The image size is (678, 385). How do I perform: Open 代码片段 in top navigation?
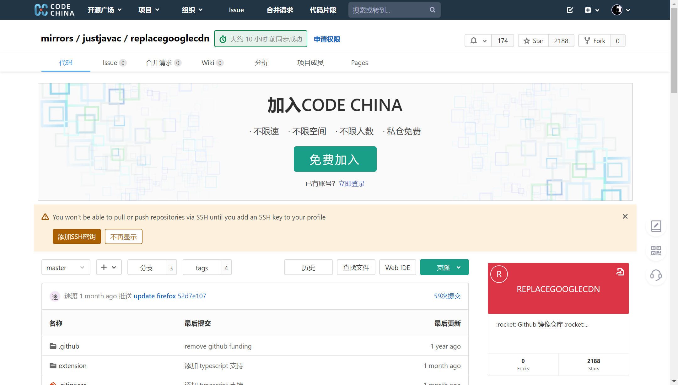323,10
